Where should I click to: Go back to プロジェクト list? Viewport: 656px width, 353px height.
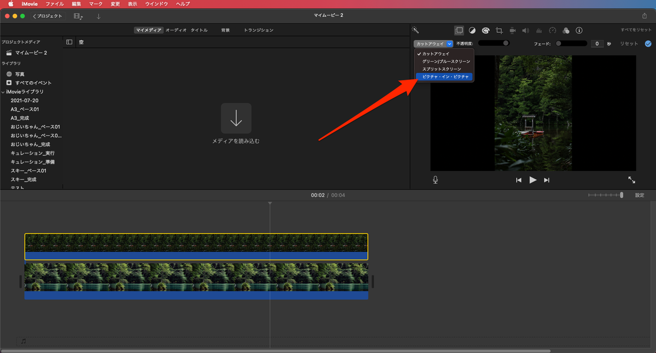click(48, 16)
